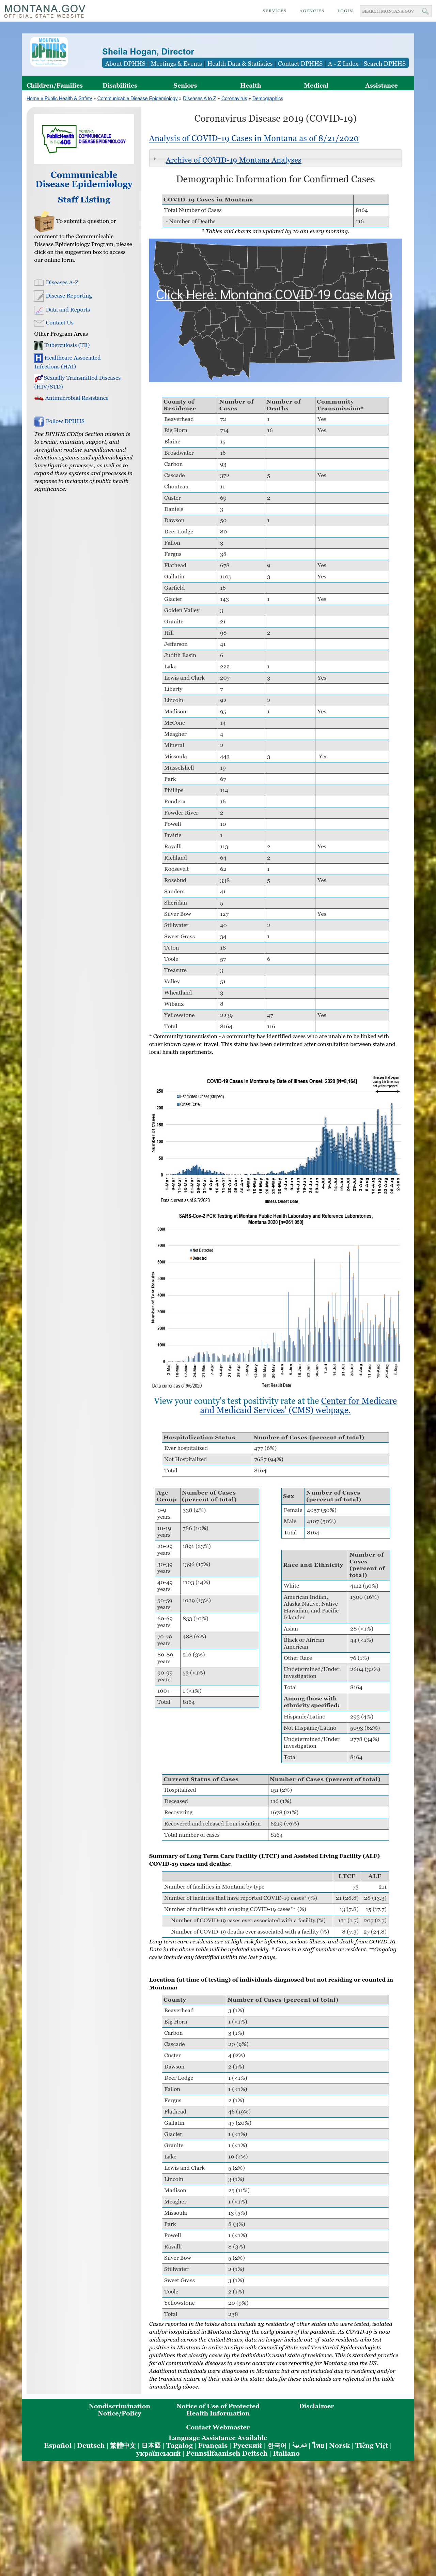Click the Tuberculosis (TB) icon
Screen dimensions: 436x2576
click(38, 345)
